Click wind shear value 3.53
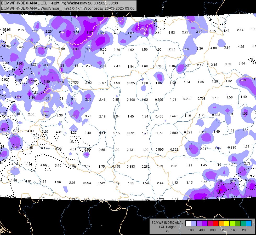 click(x=172, y=33)
